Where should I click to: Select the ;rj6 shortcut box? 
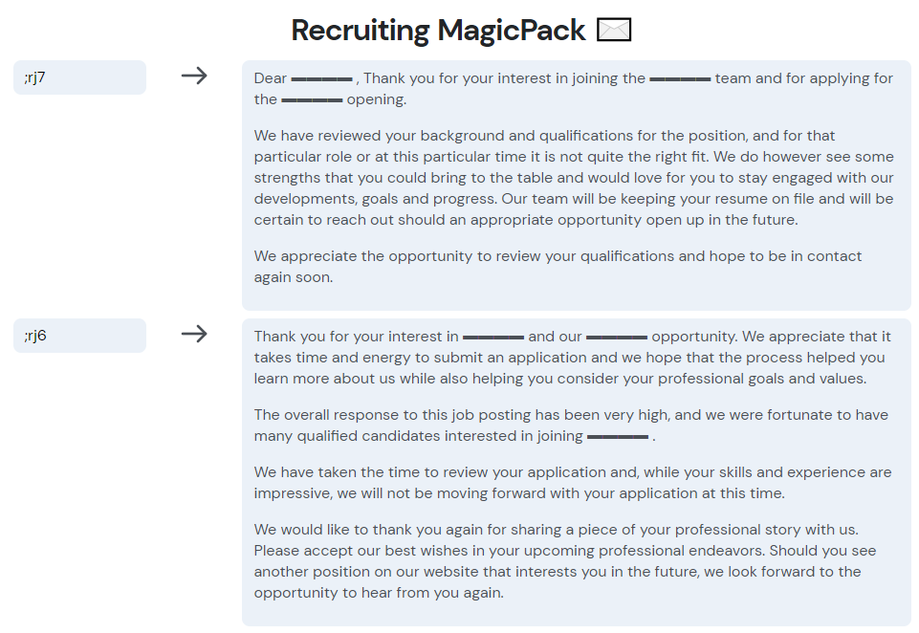point(79,336)
